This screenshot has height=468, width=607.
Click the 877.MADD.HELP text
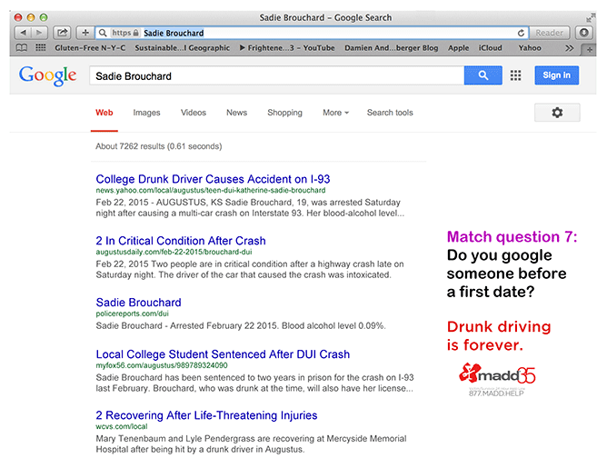coord(496,393)
